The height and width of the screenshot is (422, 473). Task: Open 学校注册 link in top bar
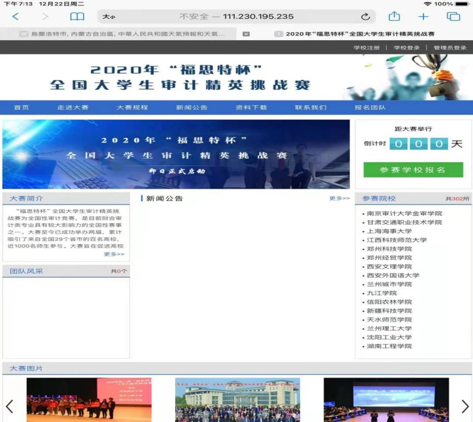[367, 48]
